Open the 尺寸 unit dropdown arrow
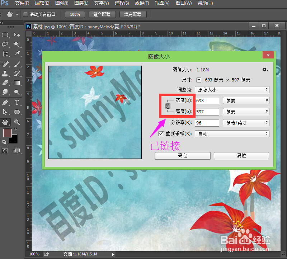 [x=199, y=80]
